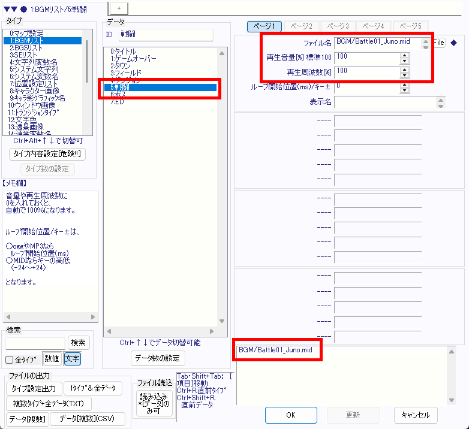Click the File browse button beside the file name

439,43
